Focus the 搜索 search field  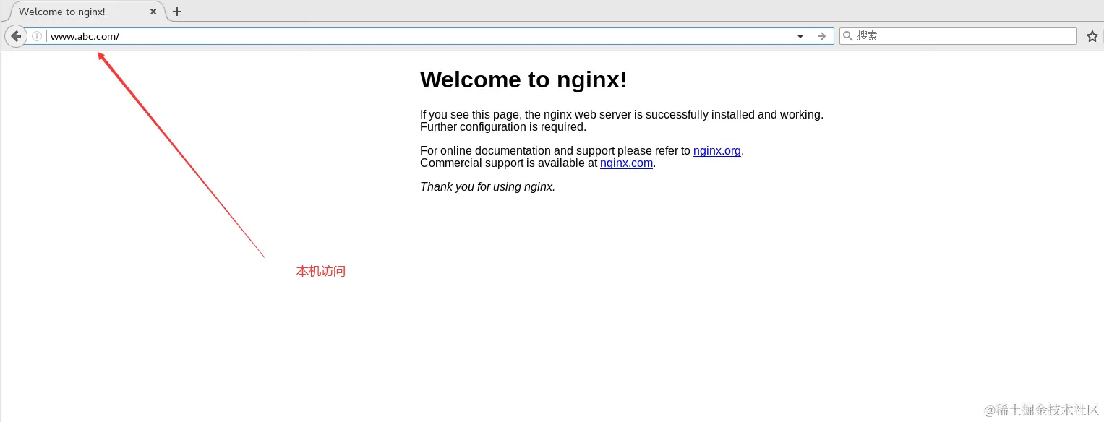pos(958,36)
